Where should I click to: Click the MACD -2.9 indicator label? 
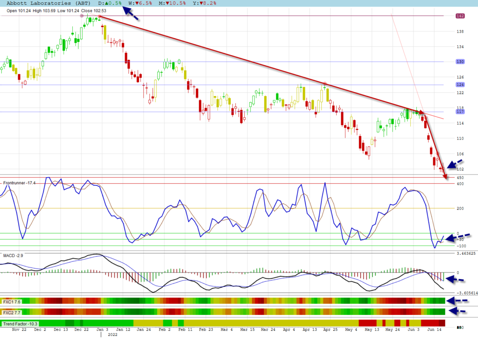pyautogui.click(x=13, y=255)
